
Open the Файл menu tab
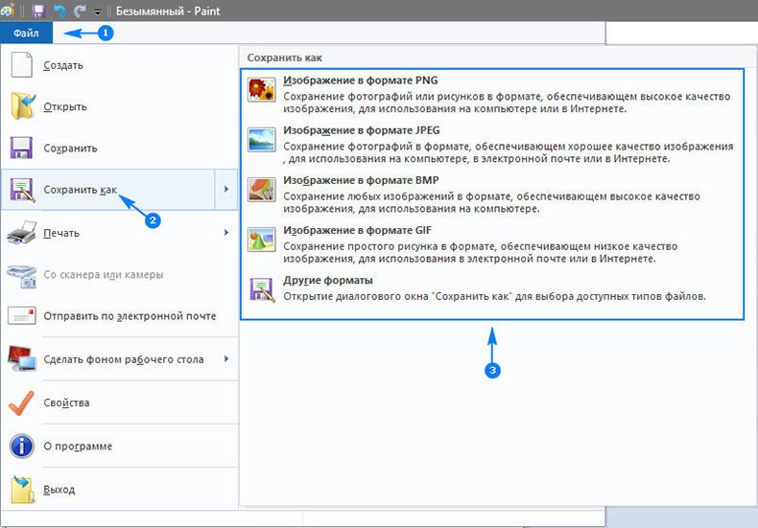27,32
